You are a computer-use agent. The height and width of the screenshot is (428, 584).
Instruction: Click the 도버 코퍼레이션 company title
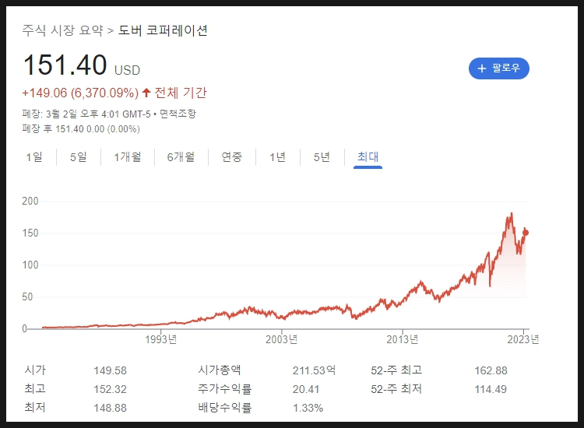163,30
